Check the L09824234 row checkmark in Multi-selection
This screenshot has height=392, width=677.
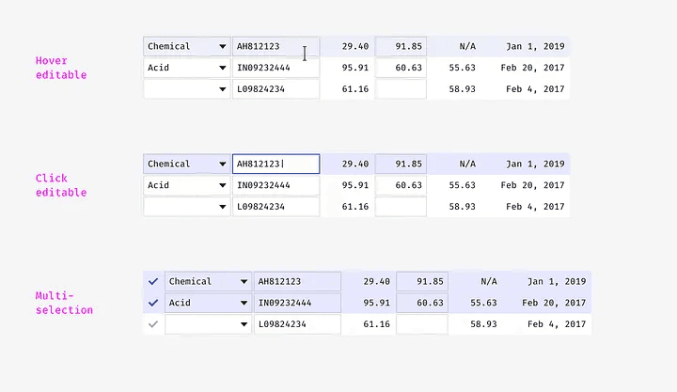coord(153,324)
